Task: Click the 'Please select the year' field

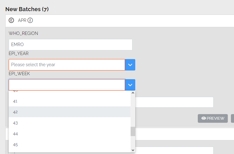Action: [x=67, y=65]
